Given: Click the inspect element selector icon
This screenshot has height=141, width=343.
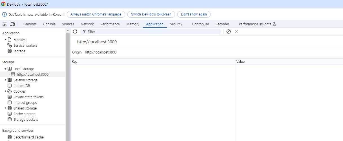Looking at the screenshot, I should pos(5,24).
